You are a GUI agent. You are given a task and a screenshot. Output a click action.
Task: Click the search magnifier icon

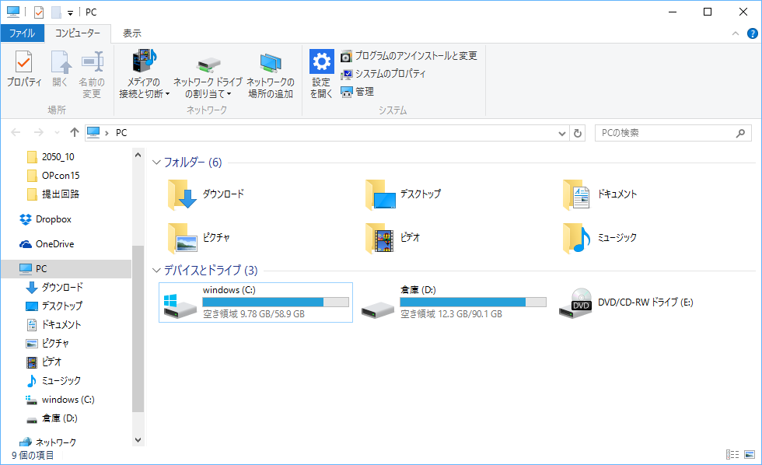click(740, 133)
